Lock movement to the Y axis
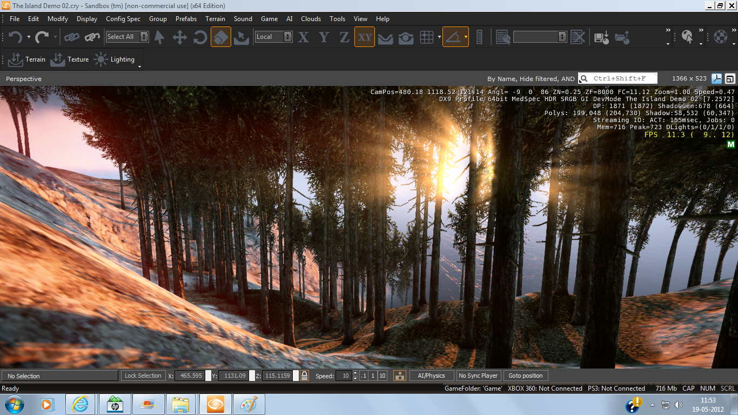 tap(324, 37)
